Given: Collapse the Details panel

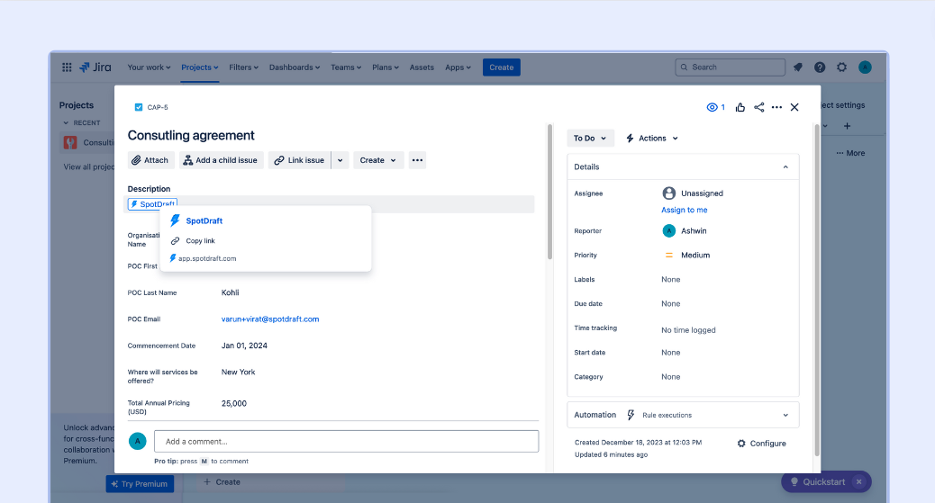Looking at the screenshot, I should point(785,166).
